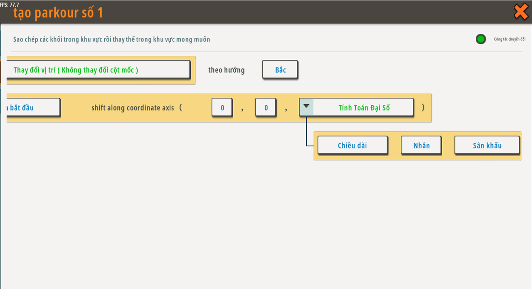Click the first 0 coordinate field
The height and width of the screenshot is (289, 532).
222,108
